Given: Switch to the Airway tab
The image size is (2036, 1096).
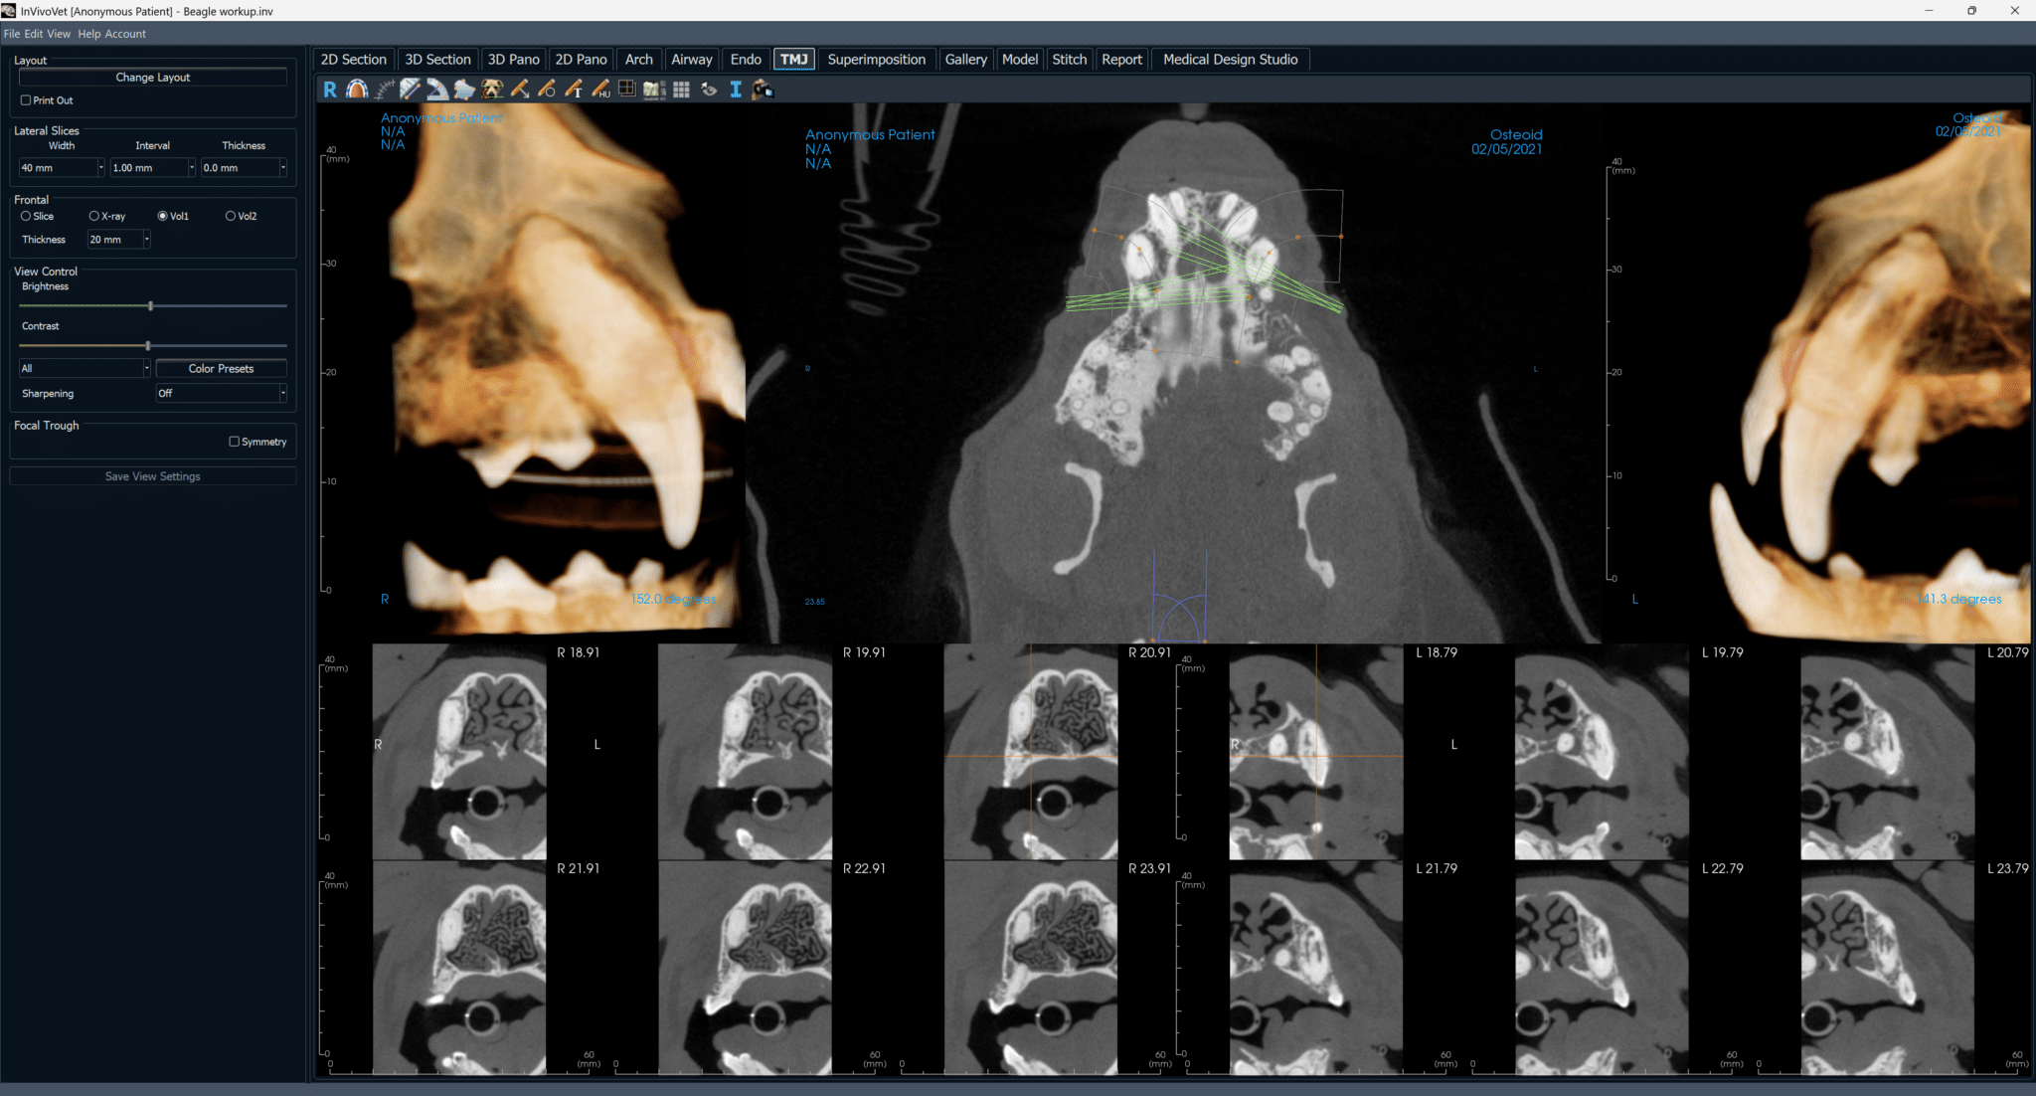Looking at the screenshot, I should (692, 59).
